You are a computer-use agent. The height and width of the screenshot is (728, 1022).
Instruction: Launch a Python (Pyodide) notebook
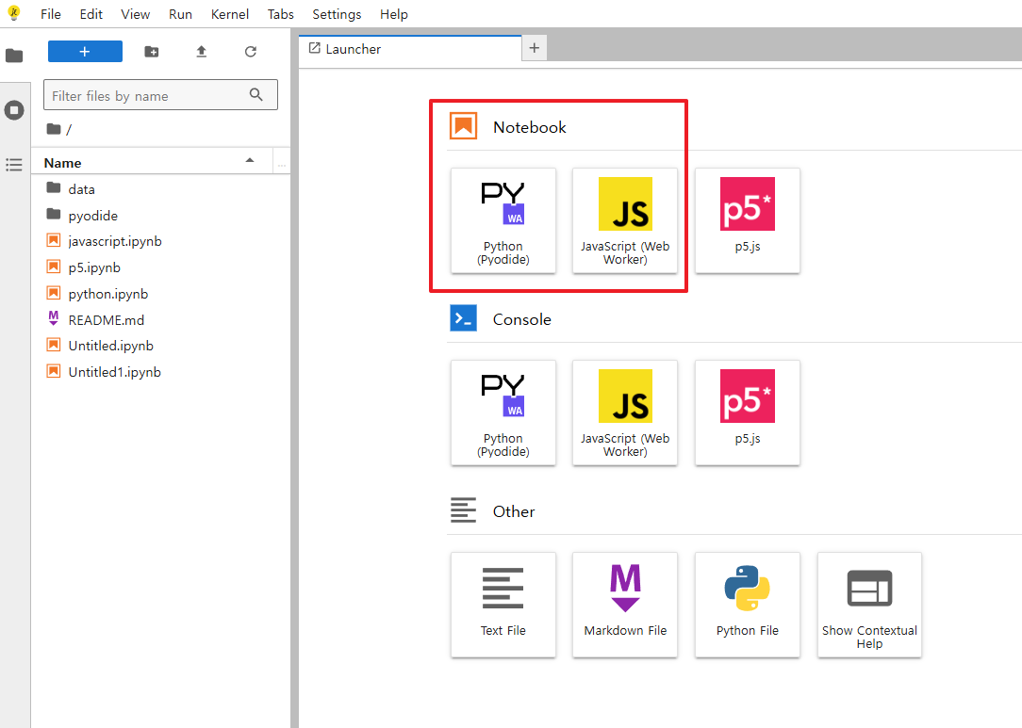click(x=503, y=220)
